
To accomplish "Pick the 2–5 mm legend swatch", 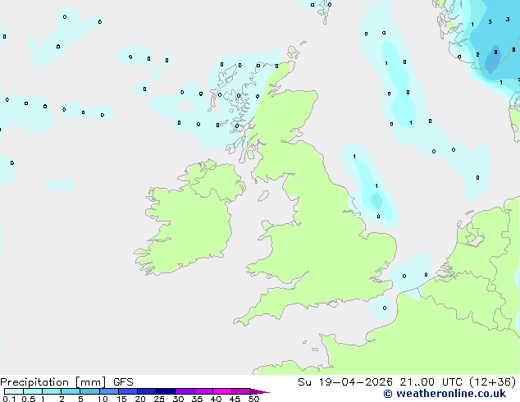I will 71,391.
